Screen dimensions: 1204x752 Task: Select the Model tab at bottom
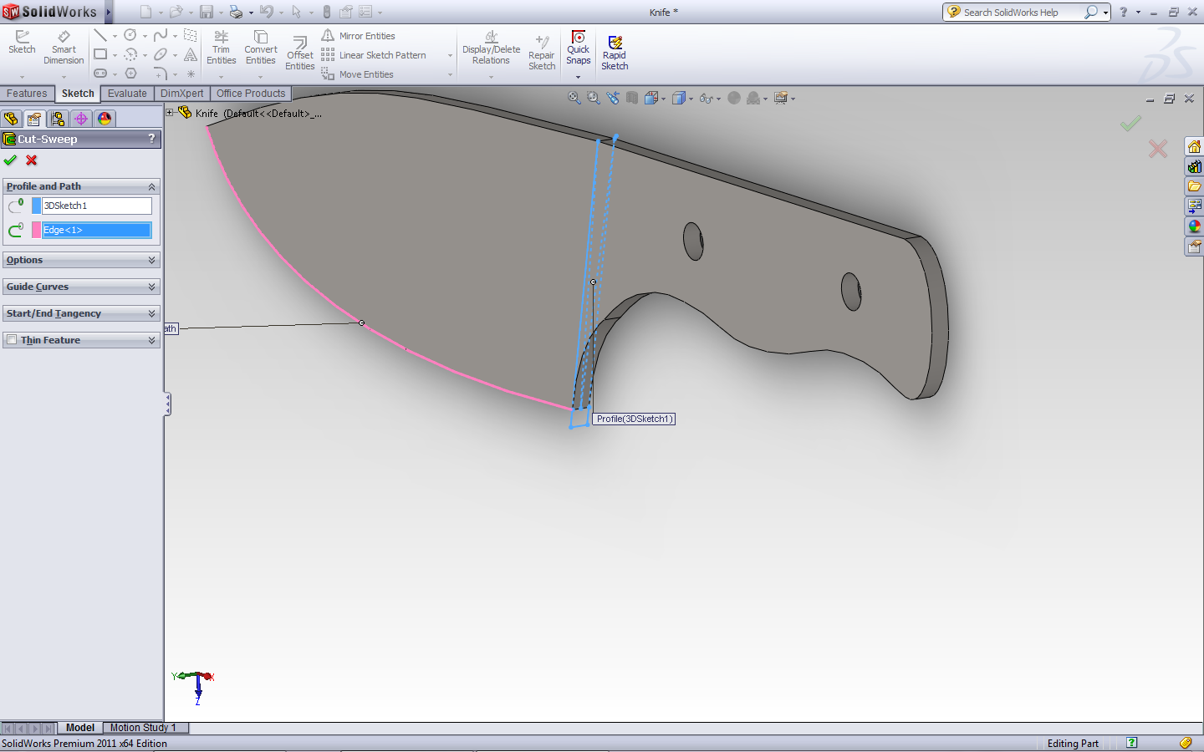[x=80, y=728]
